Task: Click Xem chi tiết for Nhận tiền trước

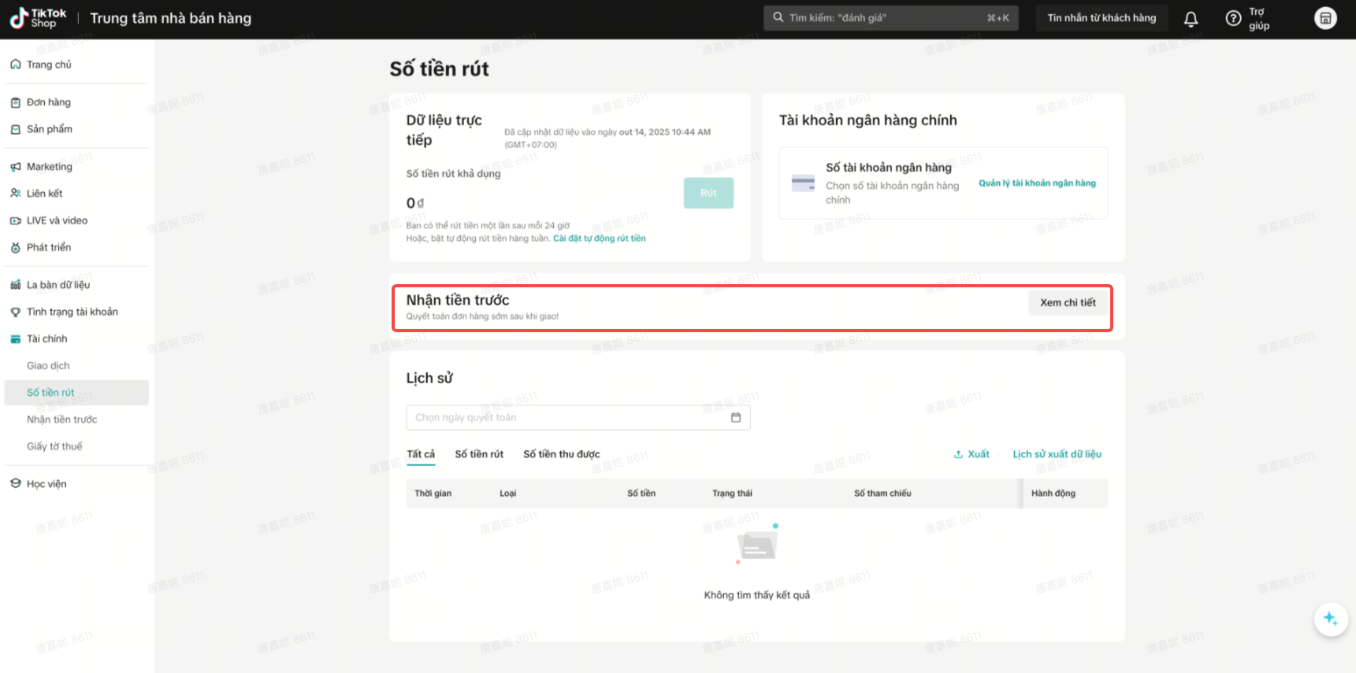Action: click(x=1068, y=303)
